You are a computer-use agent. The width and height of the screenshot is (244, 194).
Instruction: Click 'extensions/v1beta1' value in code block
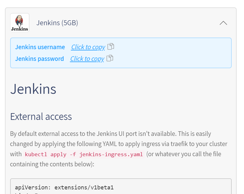tap(84, 187)
